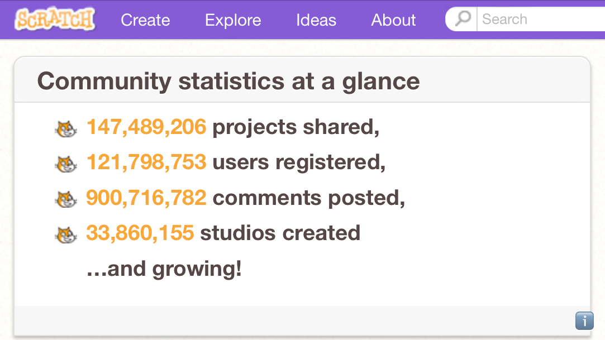Click the 147,489,206 projects shared number
This screenshot has height=340, width=605.
pyautogui.click(x=146, y=127)
